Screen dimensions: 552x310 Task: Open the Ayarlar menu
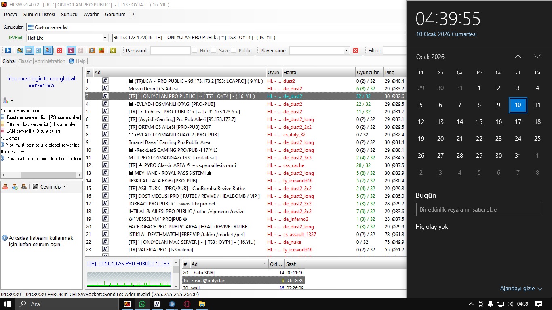coord(91,15)
